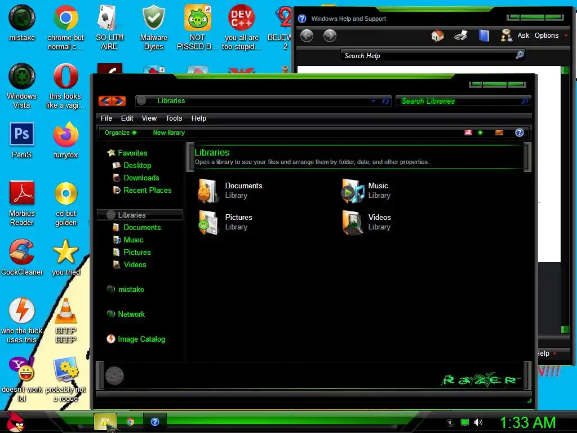Click the New library button
The image size is (577, 433).
169,132
